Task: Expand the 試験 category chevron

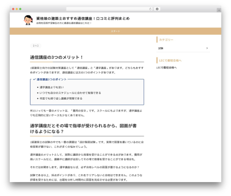Action: 207,48
